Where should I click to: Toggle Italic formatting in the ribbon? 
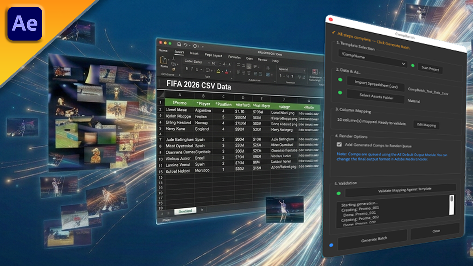point(192,69)
